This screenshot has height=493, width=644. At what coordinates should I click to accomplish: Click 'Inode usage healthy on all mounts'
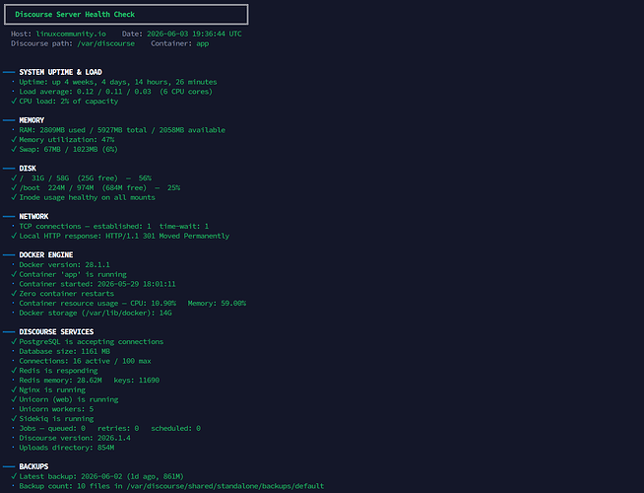click(87, 197)
